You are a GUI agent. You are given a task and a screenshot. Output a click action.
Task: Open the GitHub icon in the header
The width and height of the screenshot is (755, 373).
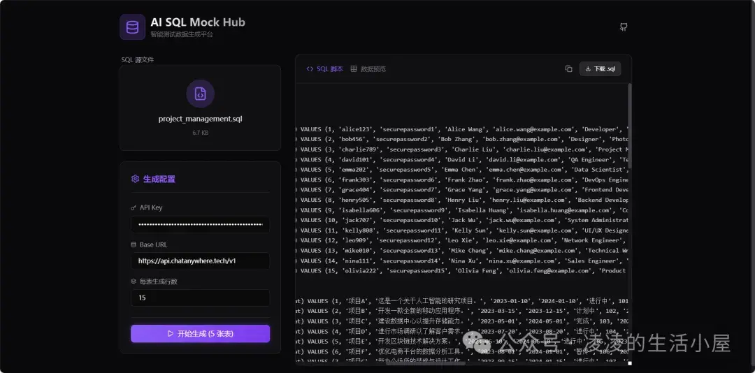(624, 27)
